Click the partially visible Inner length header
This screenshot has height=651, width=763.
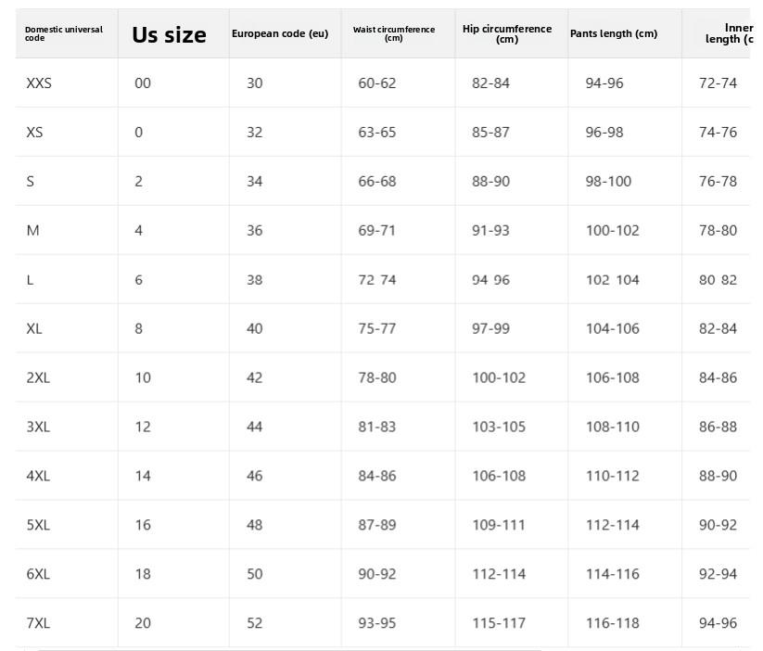(729, 34)
